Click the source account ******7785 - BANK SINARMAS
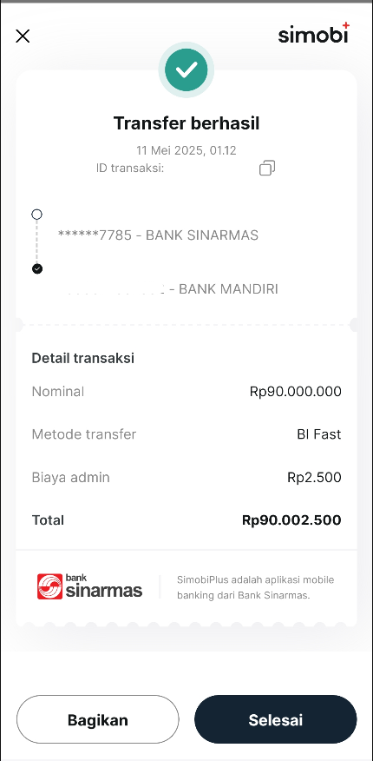The height and width of the screenshot is (761, 373). click(158, 235)
